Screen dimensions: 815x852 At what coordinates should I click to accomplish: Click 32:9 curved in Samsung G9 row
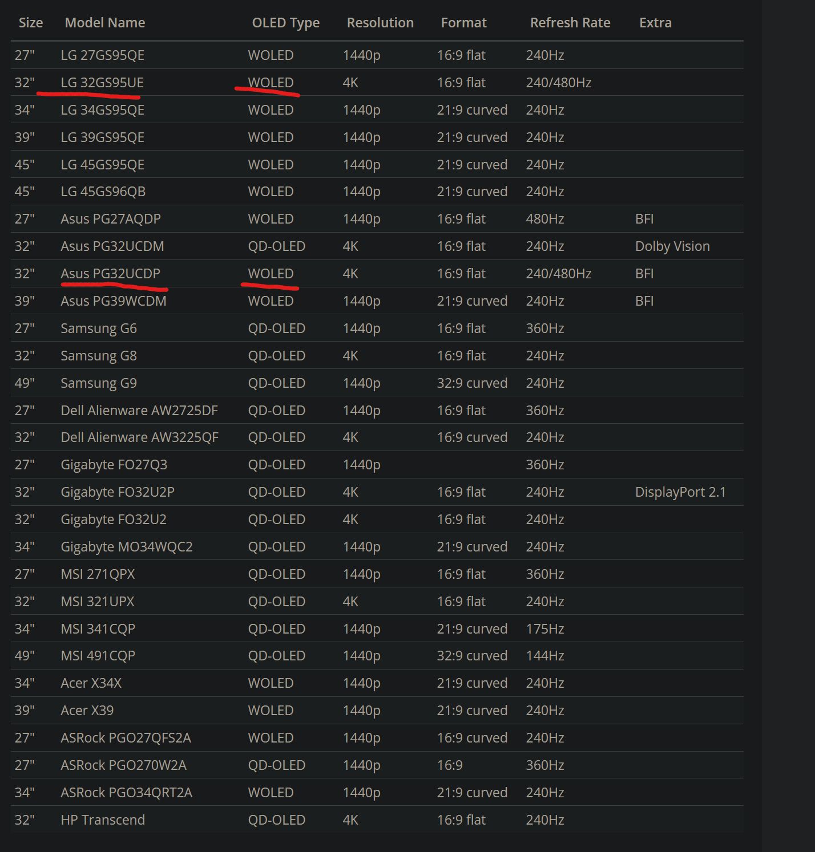tap(472, 383)
